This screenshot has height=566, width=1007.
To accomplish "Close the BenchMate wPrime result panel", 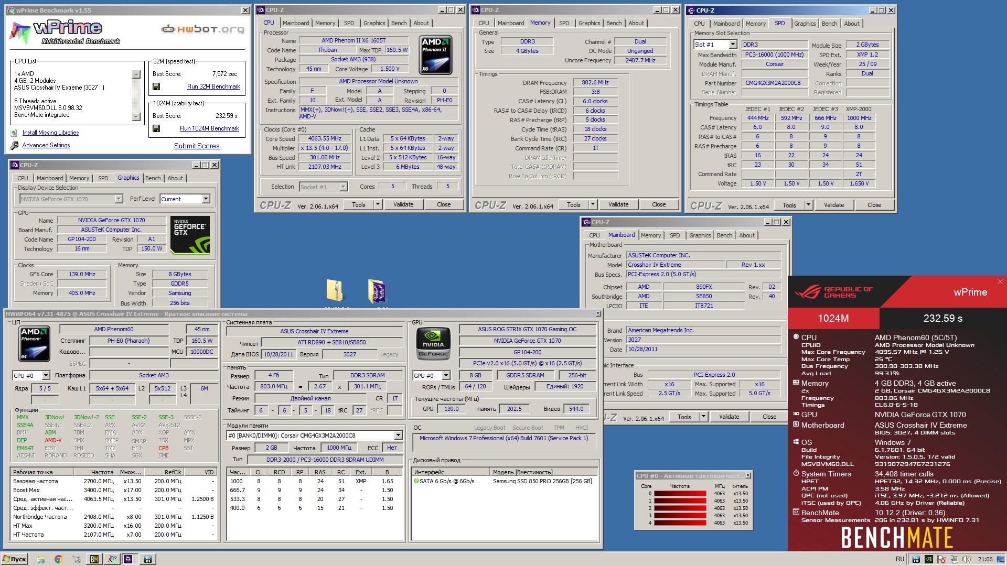I will [1000, 282].
